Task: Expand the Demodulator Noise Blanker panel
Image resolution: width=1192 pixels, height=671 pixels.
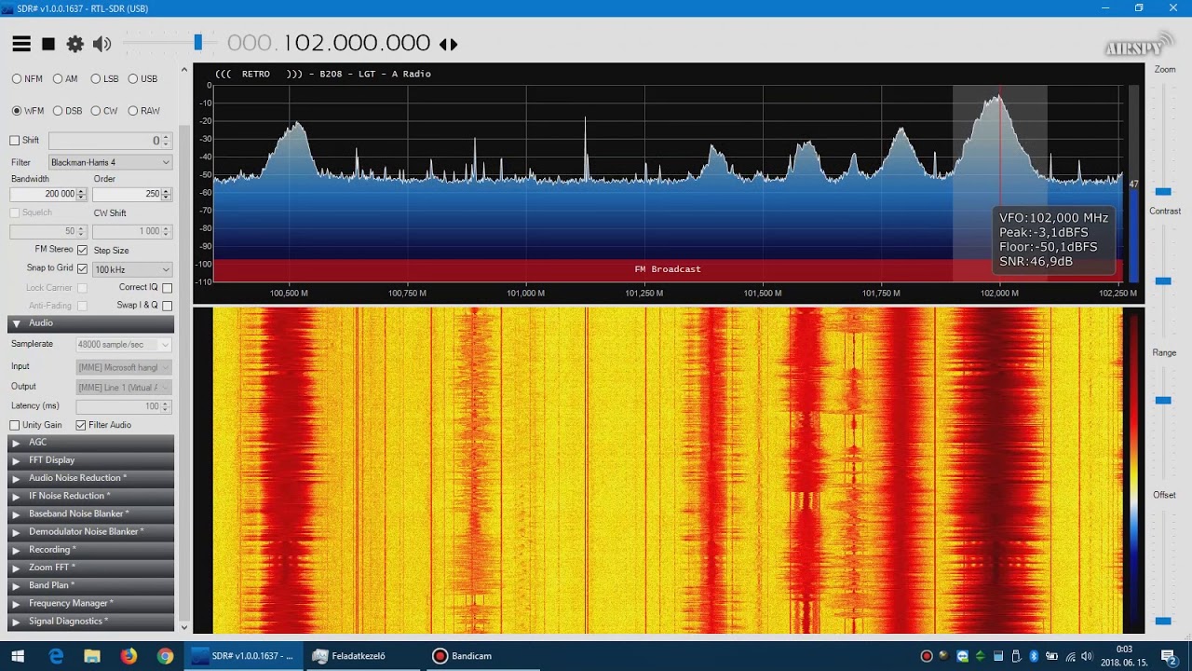Action: tap(90, 532)
